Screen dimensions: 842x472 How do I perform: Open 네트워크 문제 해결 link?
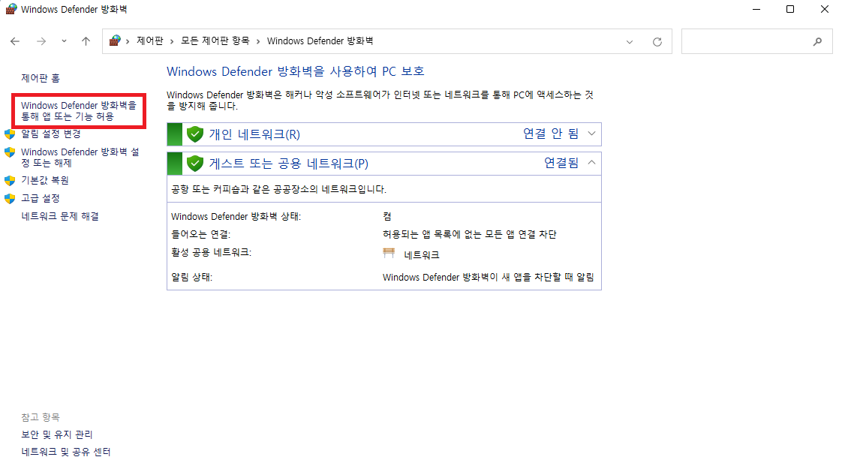(x=59, y=216)
